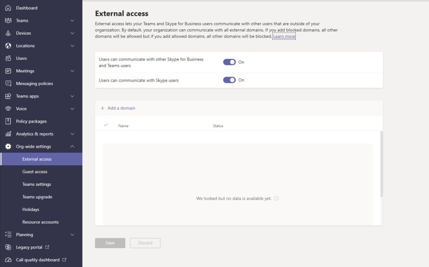
Task: Open Guest access settings page
Action: [x=35, y=172]
